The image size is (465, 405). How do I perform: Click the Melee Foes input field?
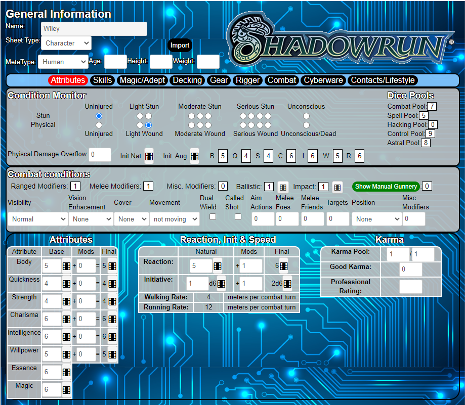(x=287, y=219)
